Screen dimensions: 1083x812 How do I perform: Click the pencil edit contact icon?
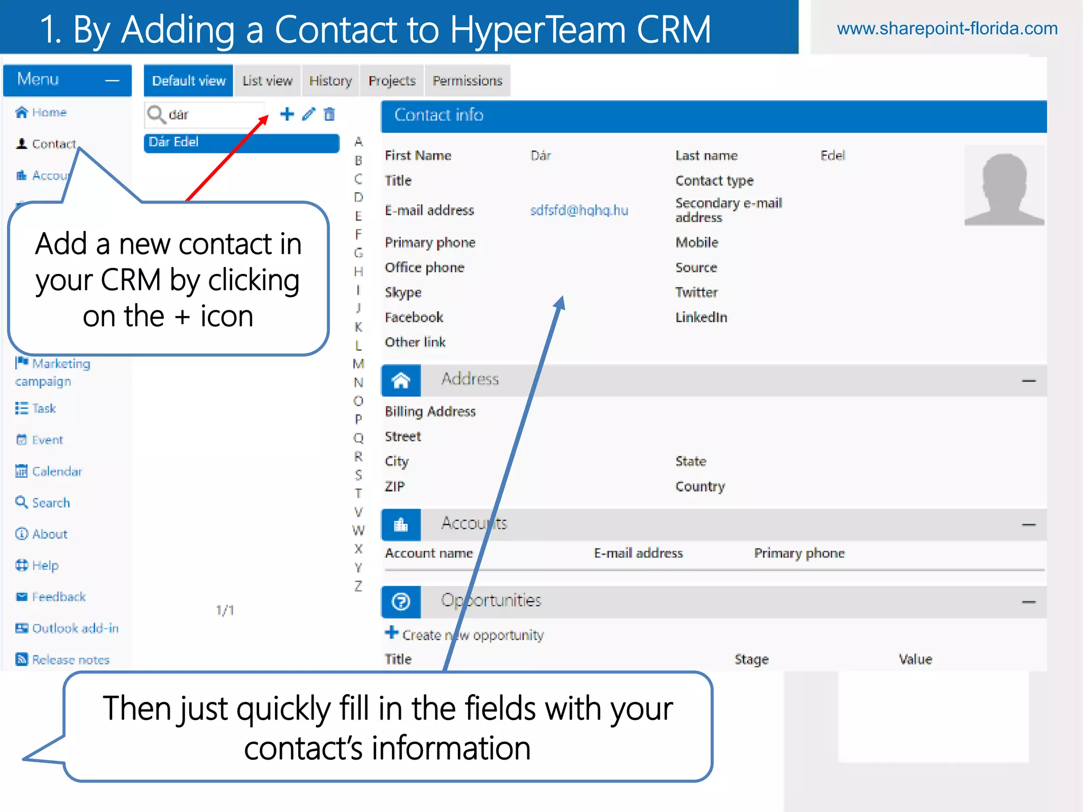pyautogui.click(x=309, y=114)
